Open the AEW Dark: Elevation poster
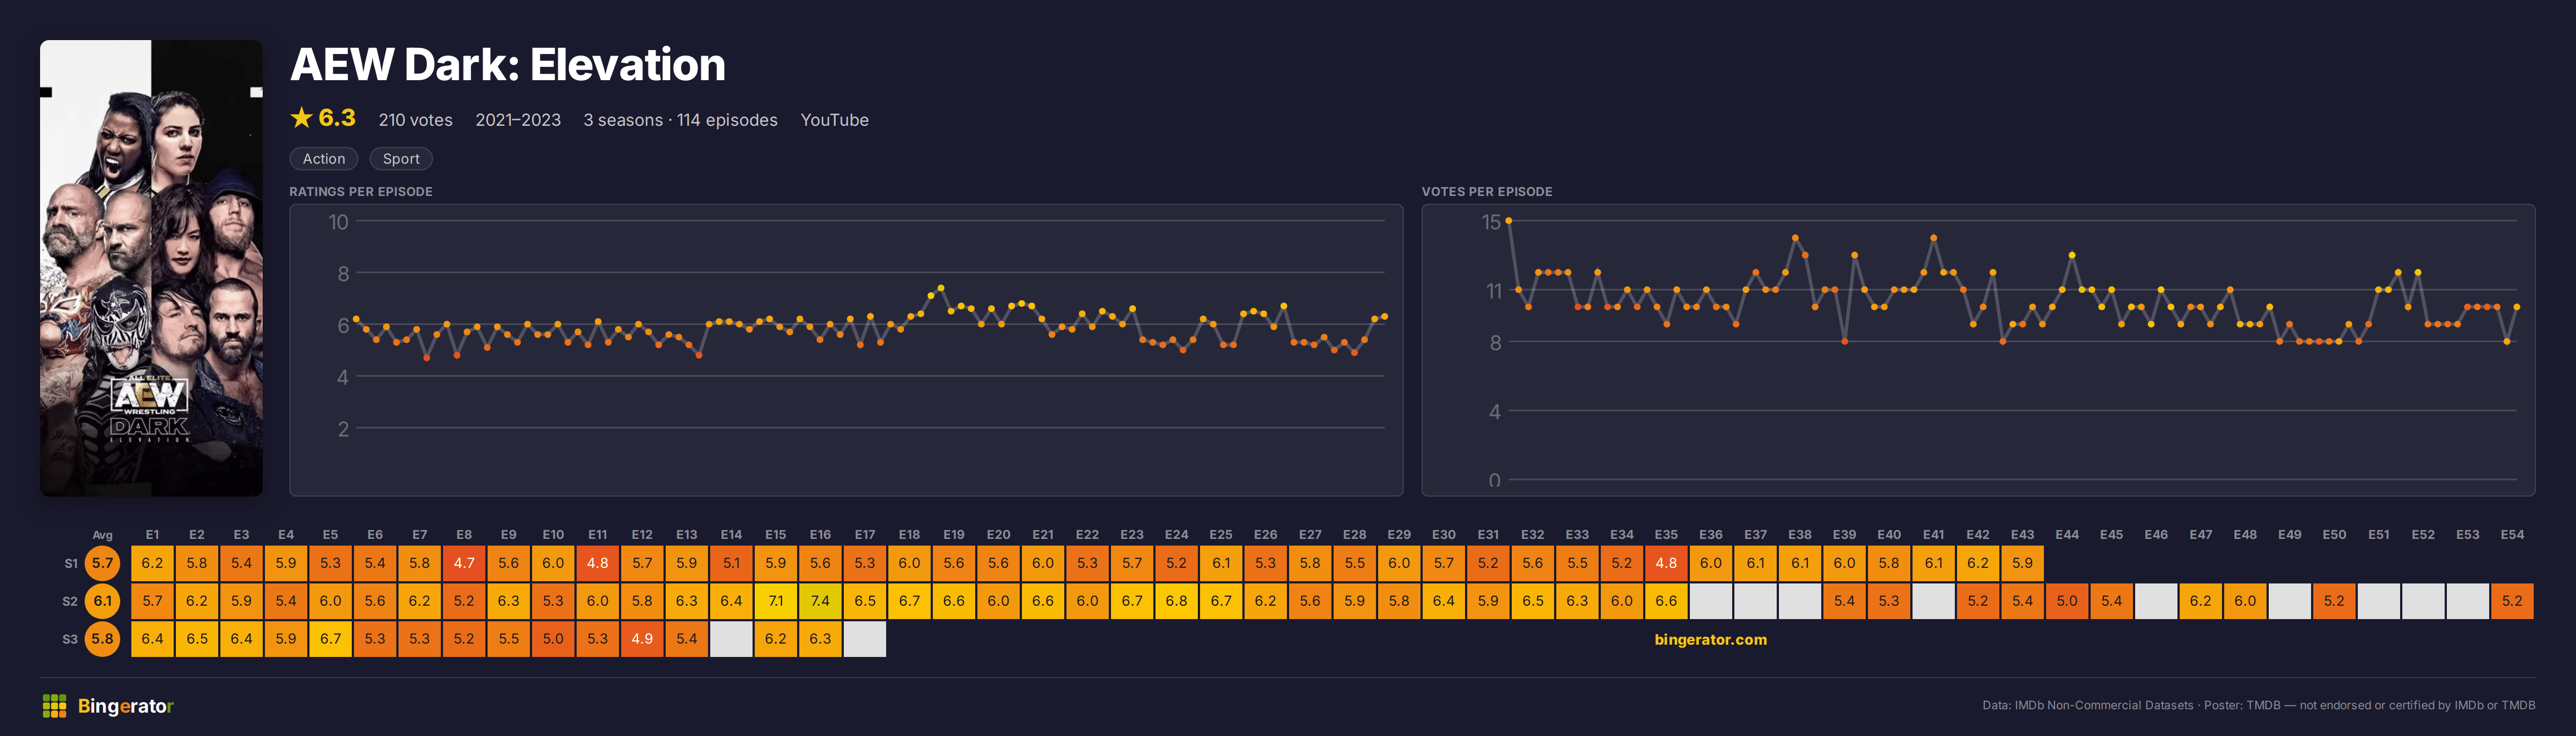 pyautogui.click(x=151, y=268)
